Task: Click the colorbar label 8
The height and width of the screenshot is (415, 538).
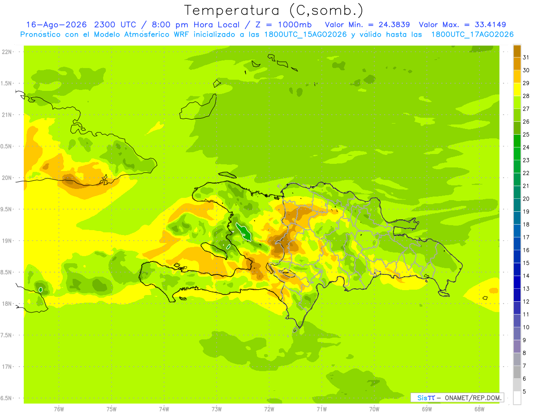Action: [524, 353]
